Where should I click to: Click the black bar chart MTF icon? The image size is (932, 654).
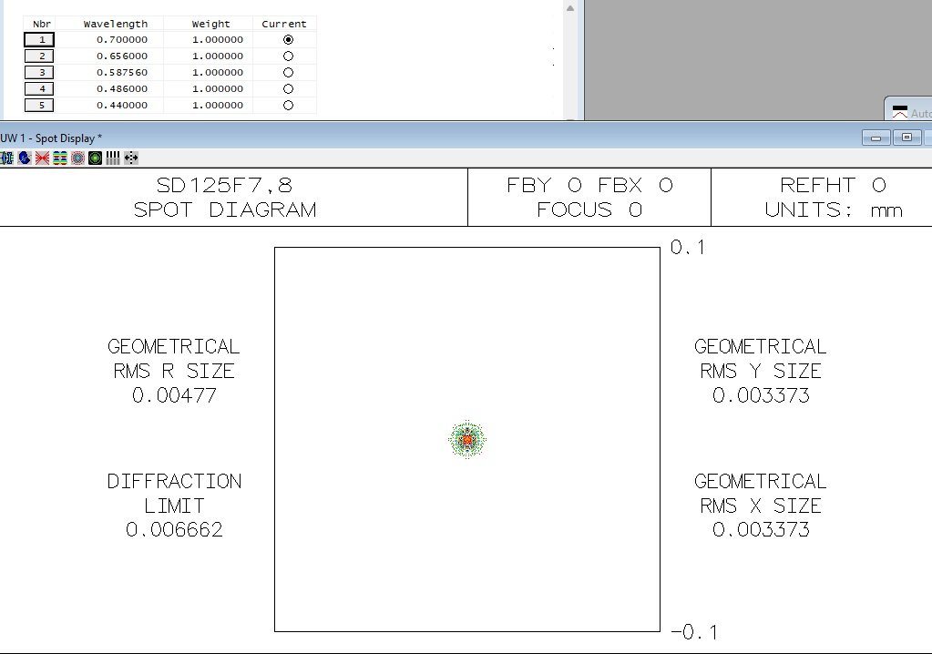pos(113,158)
